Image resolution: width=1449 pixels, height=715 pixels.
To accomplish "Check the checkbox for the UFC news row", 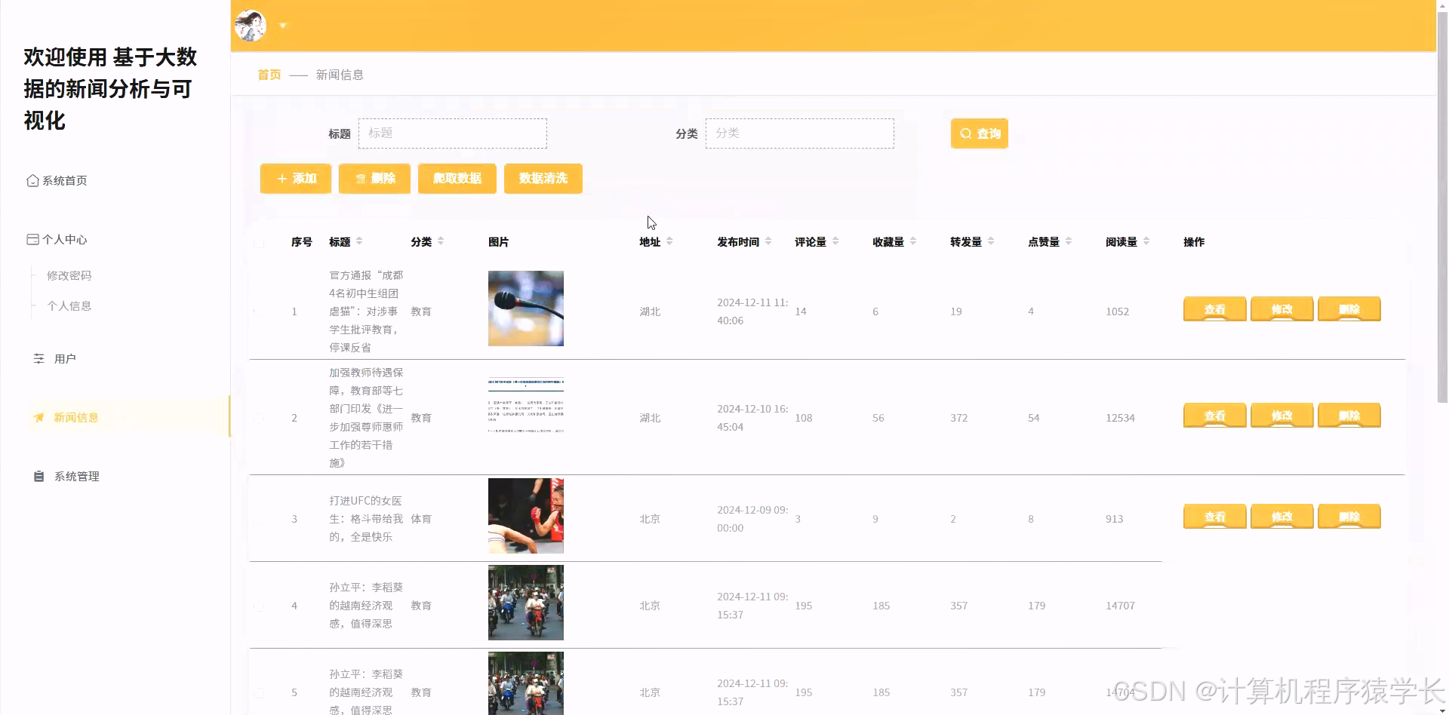I will [x=259, y=518].
